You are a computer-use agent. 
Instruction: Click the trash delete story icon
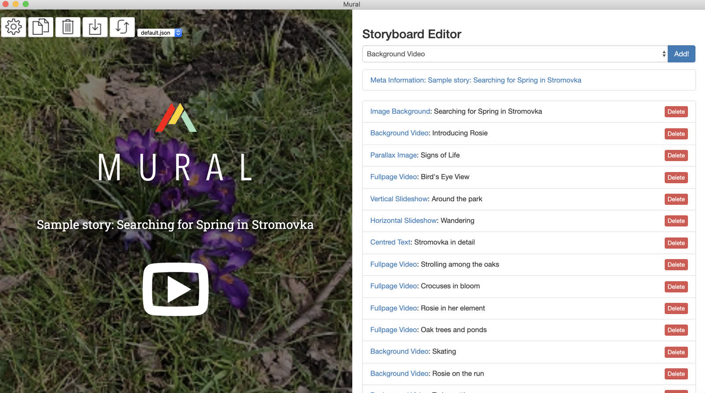68,27
